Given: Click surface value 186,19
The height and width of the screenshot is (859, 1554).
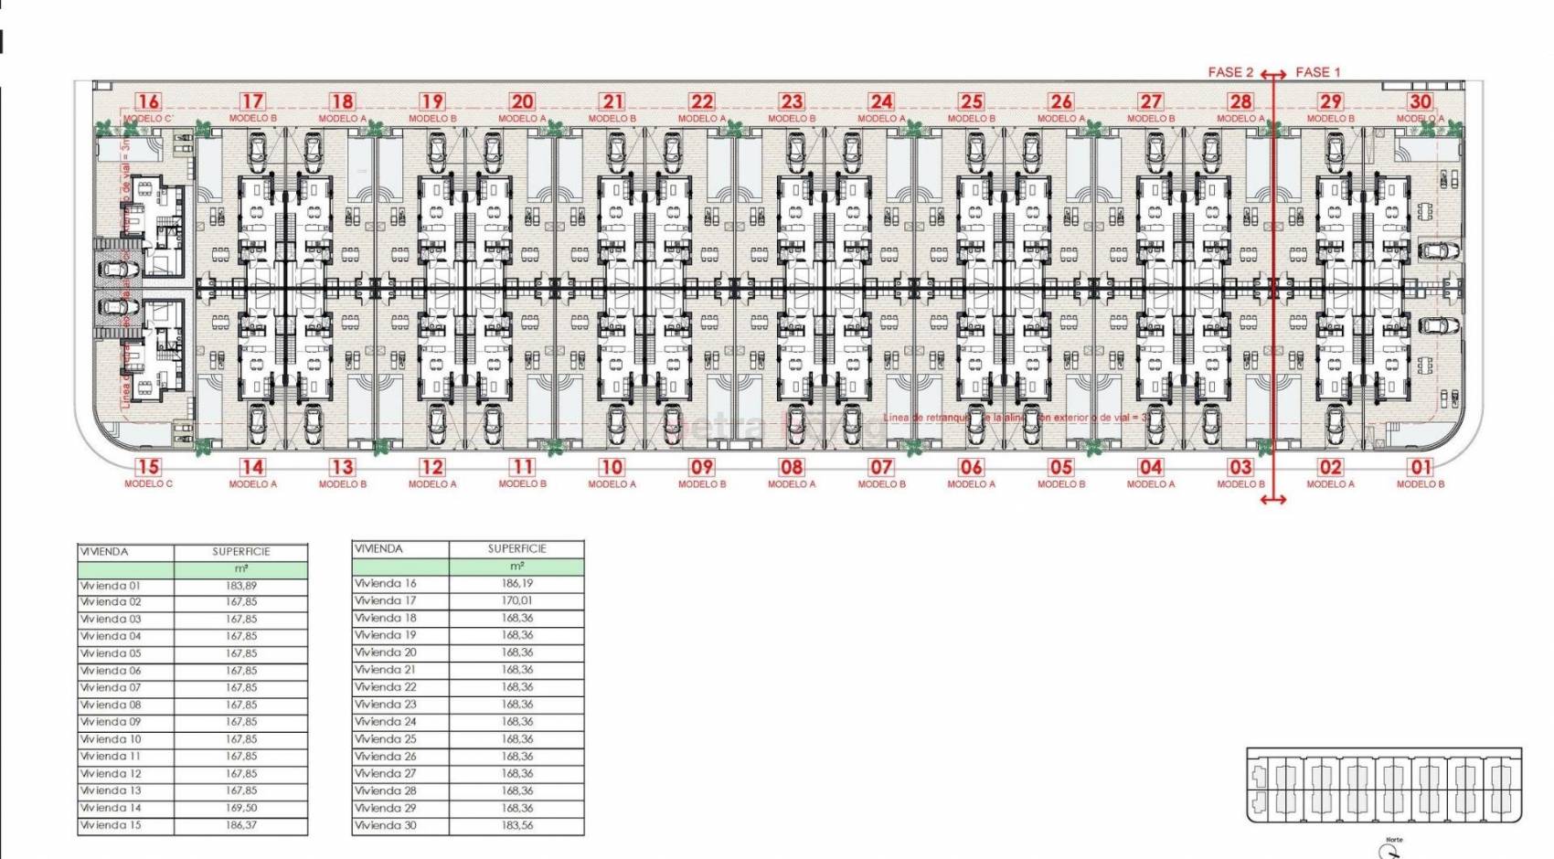Looking at the screenshot, I should 516,583.
